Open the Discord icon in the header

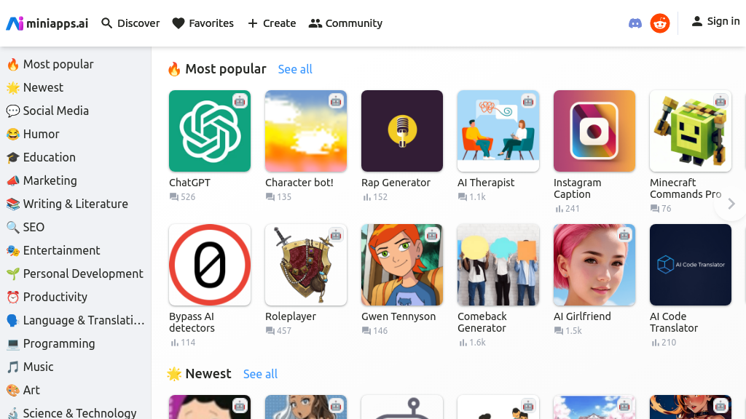click(635, 23)
